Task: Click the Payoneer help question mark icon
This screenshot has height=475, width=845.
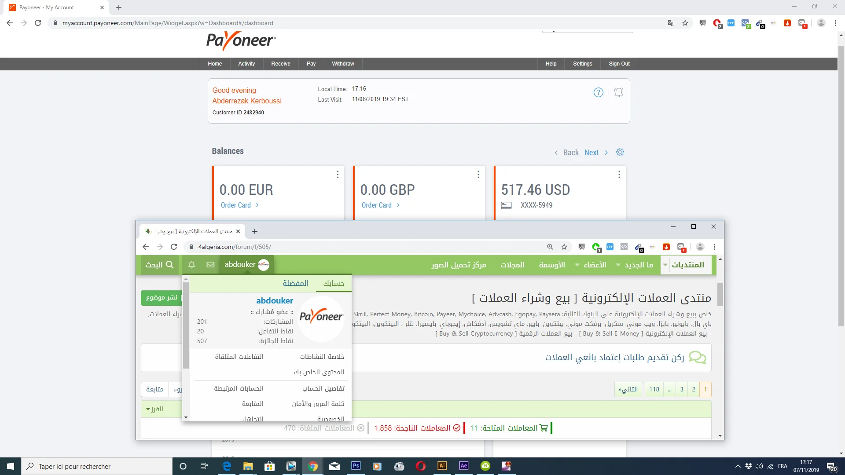Action: pos(598,92)
